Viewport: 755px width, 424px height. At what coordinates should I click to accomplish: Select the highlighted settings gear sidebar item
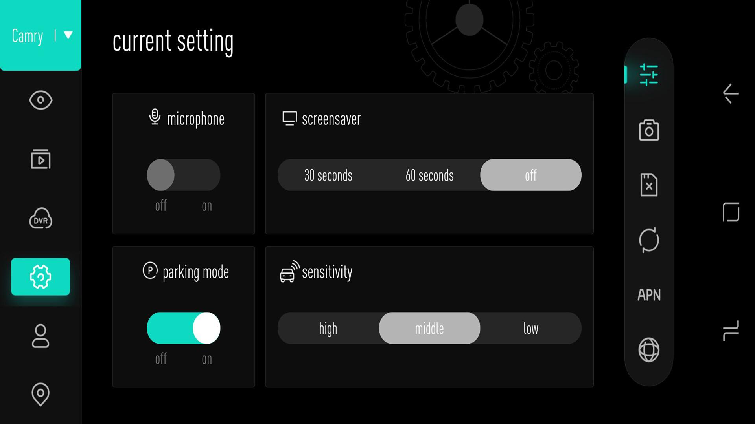41,277
